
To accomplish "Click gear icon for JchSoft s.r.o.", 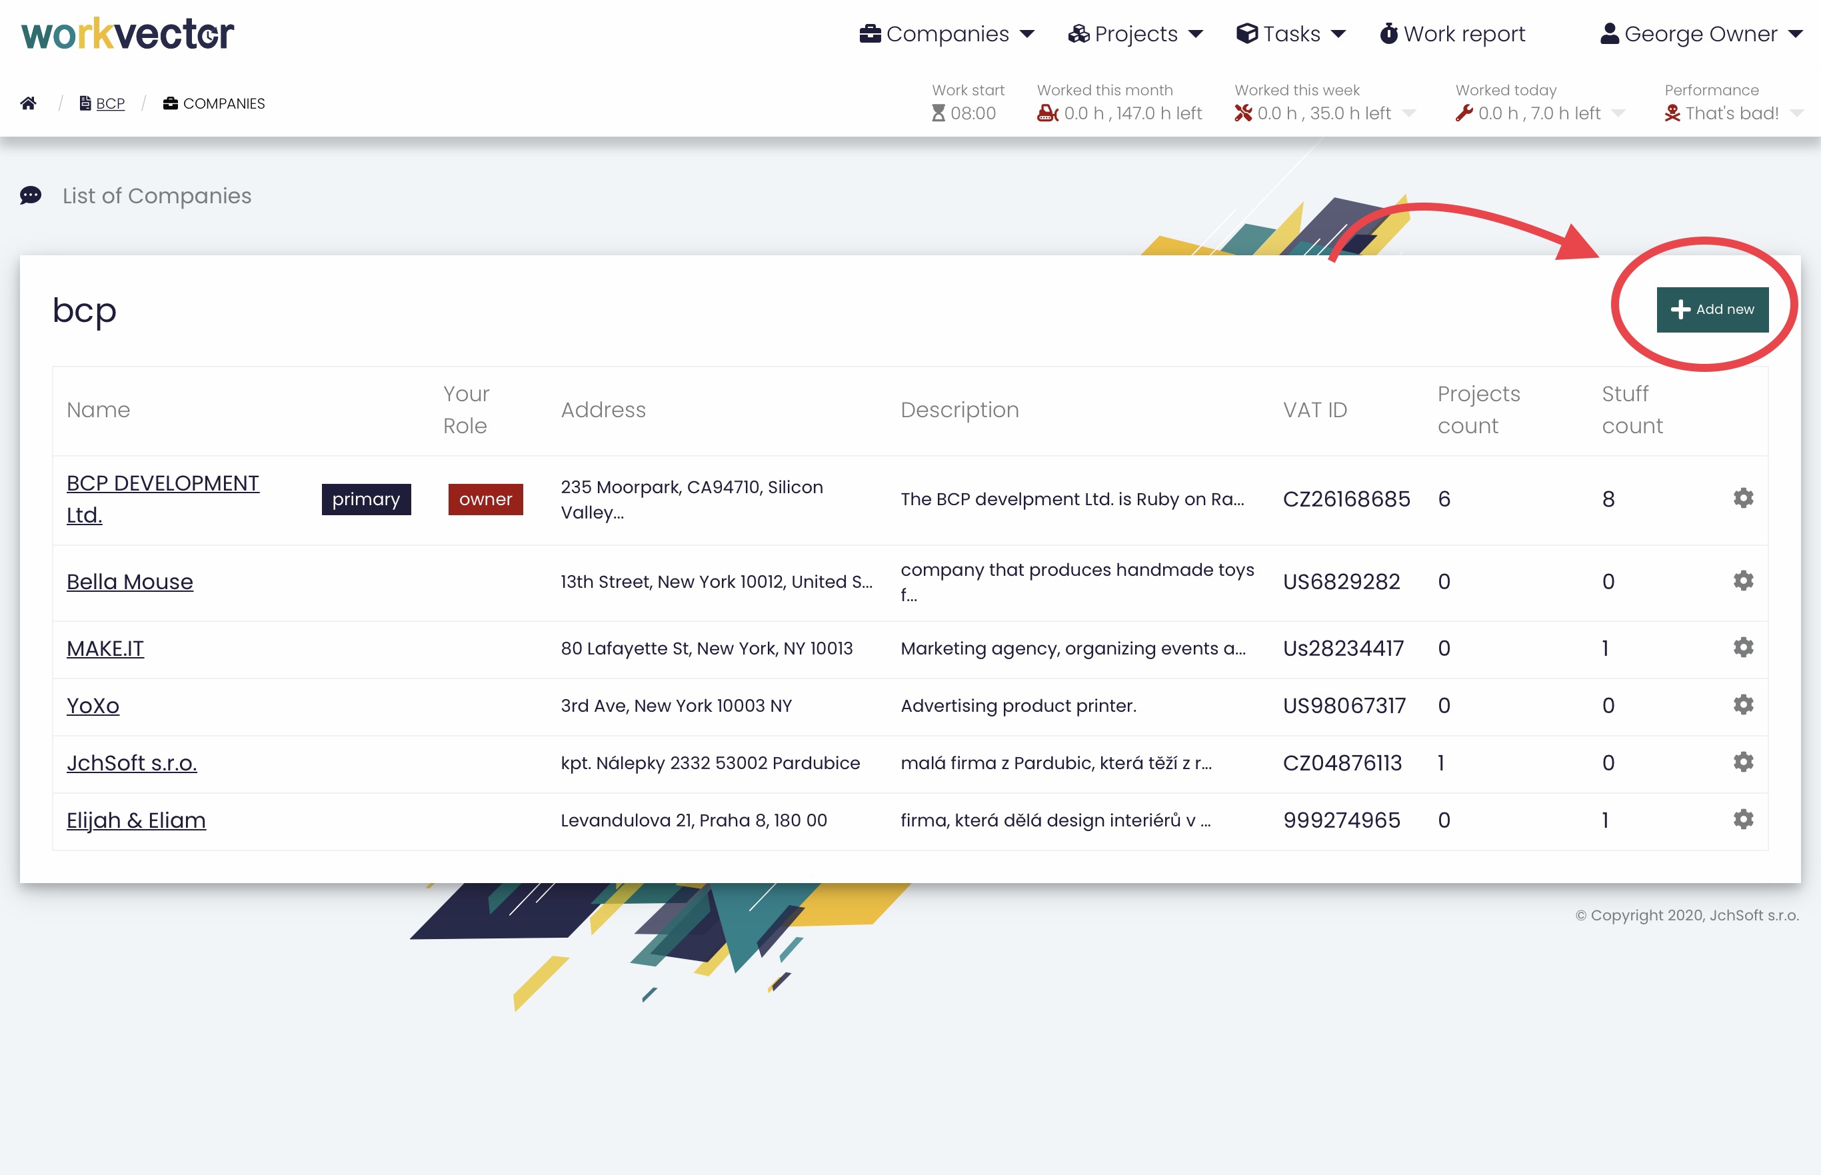I will pos(1742,762).
